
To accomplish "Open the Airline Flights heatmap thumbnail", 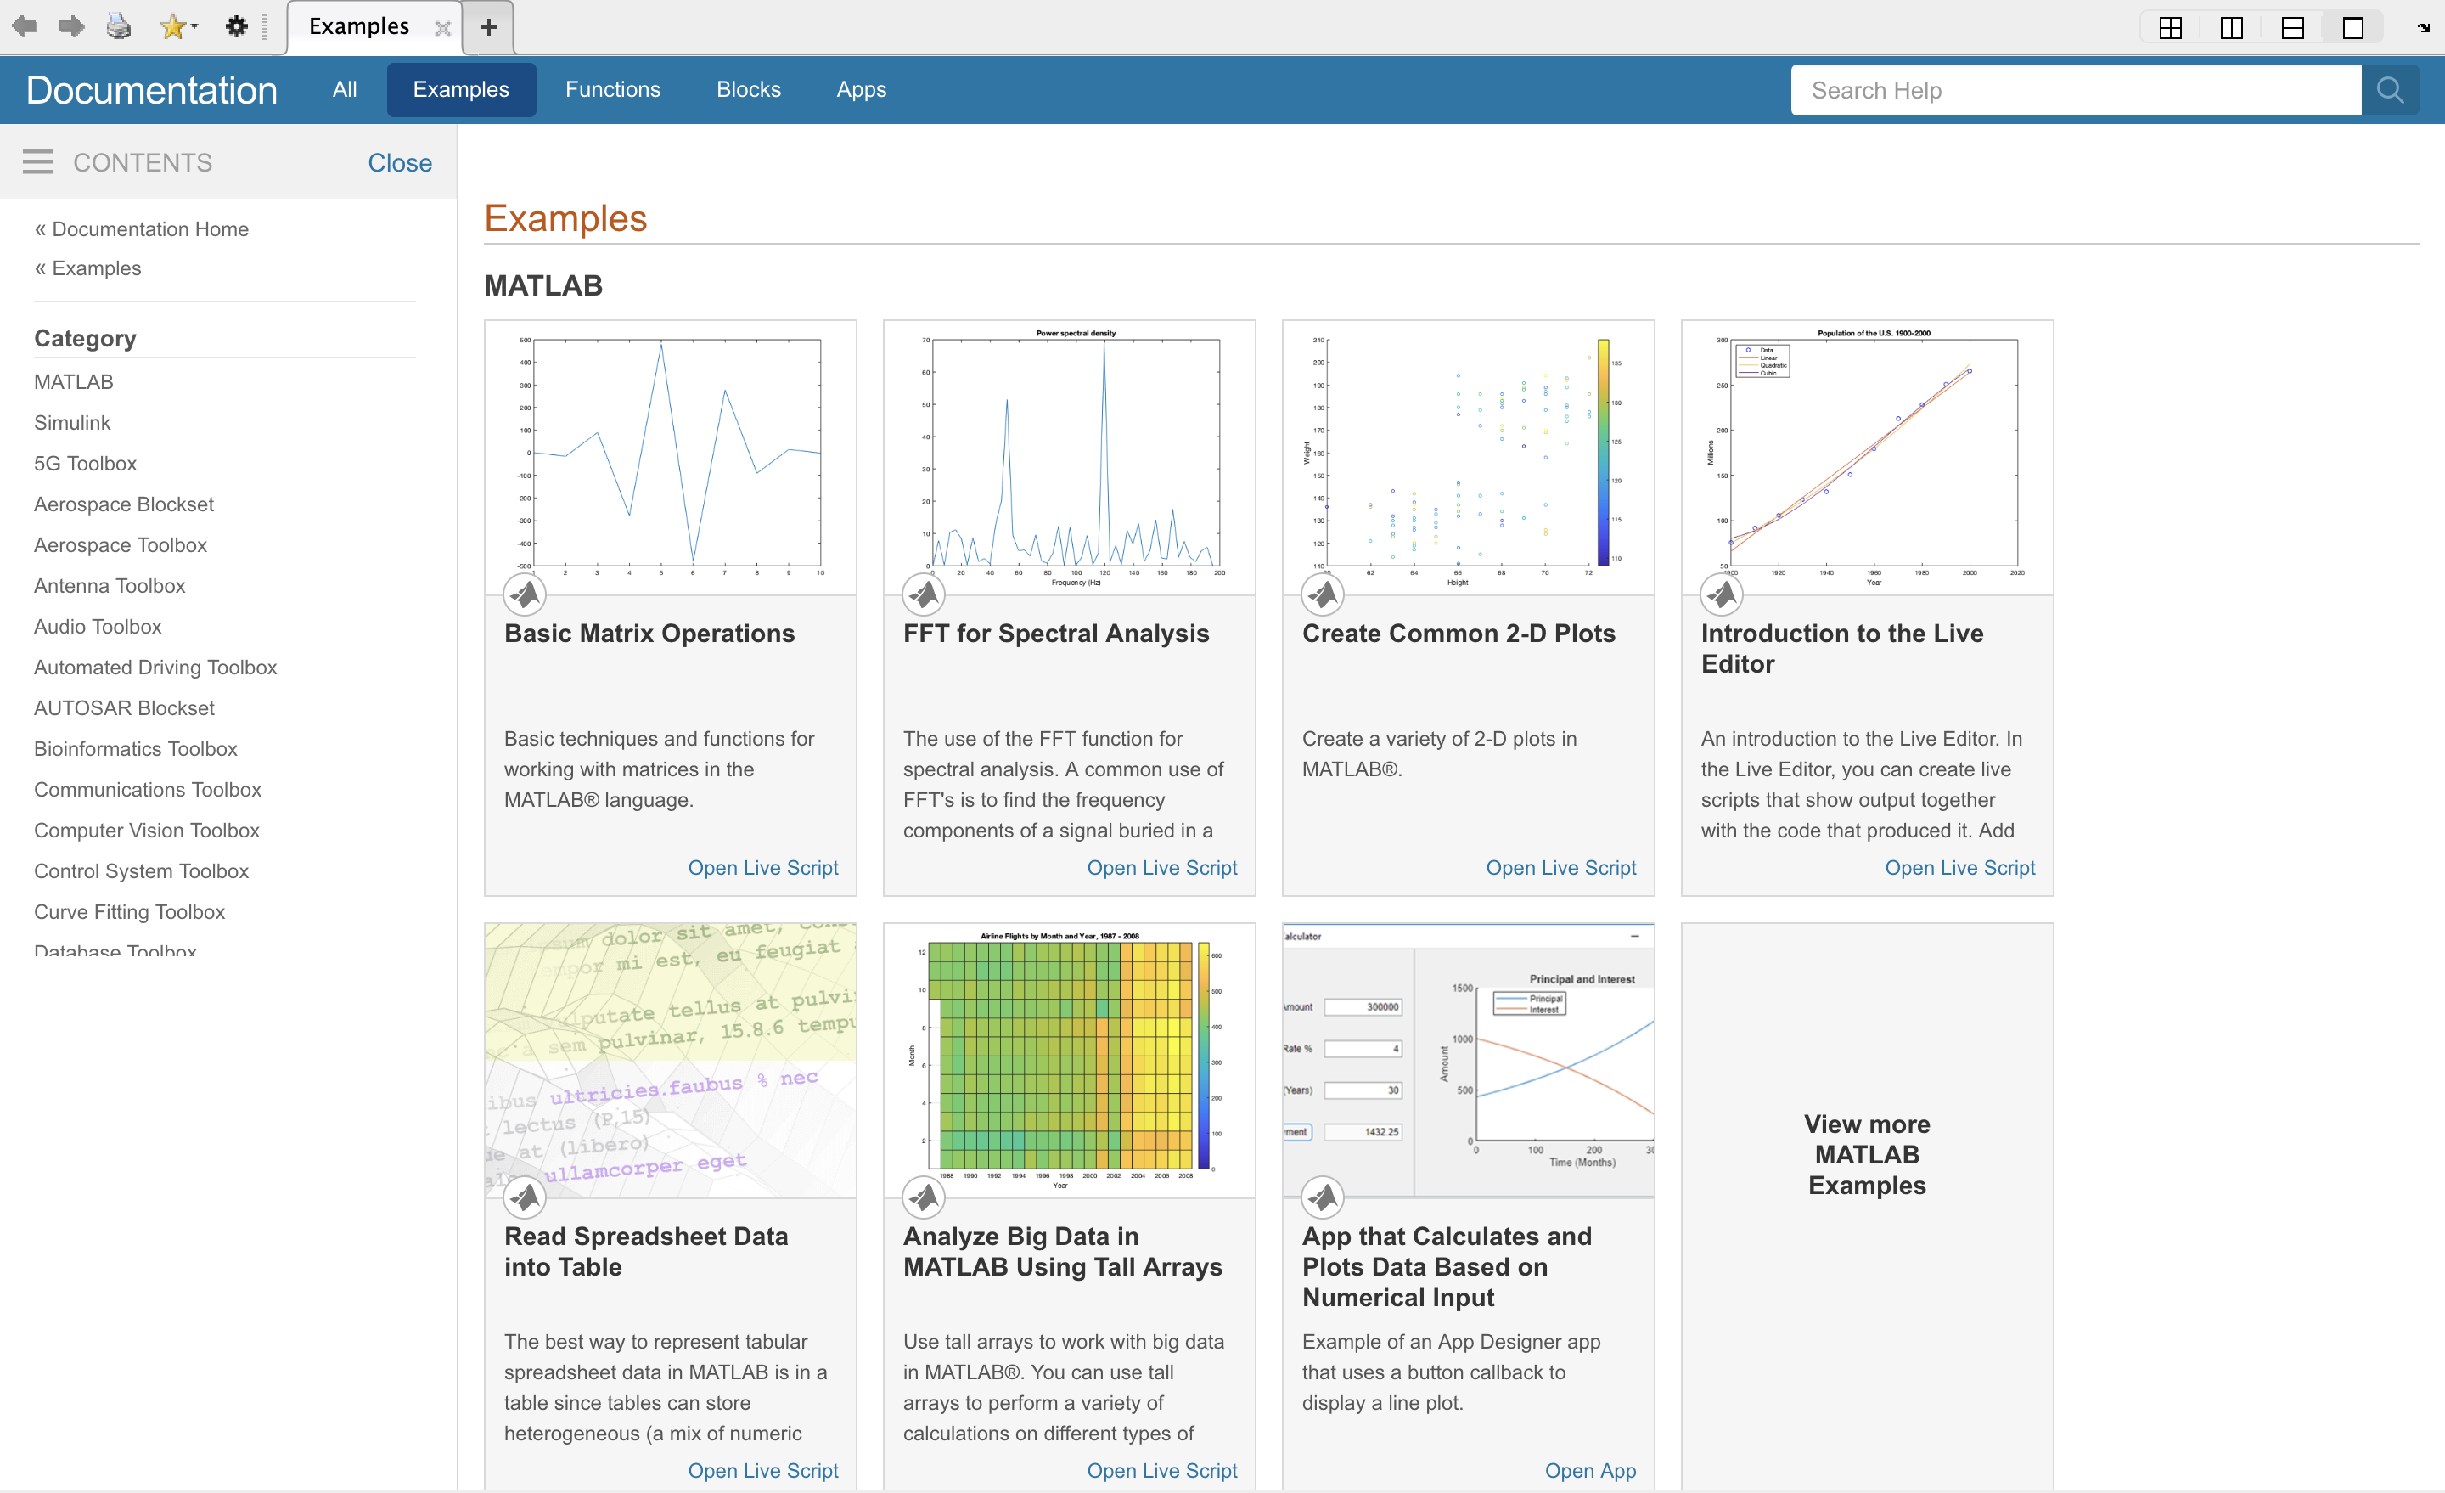I will pos(1070,1060).
